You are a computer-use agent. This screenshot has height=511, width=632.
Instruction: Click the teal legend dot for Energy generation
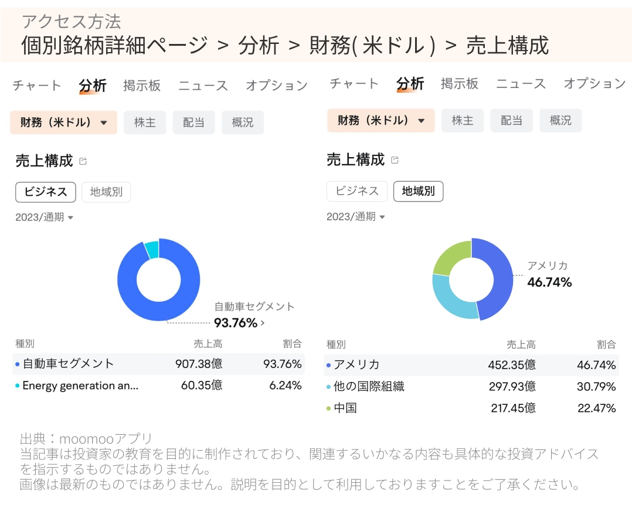16,386
